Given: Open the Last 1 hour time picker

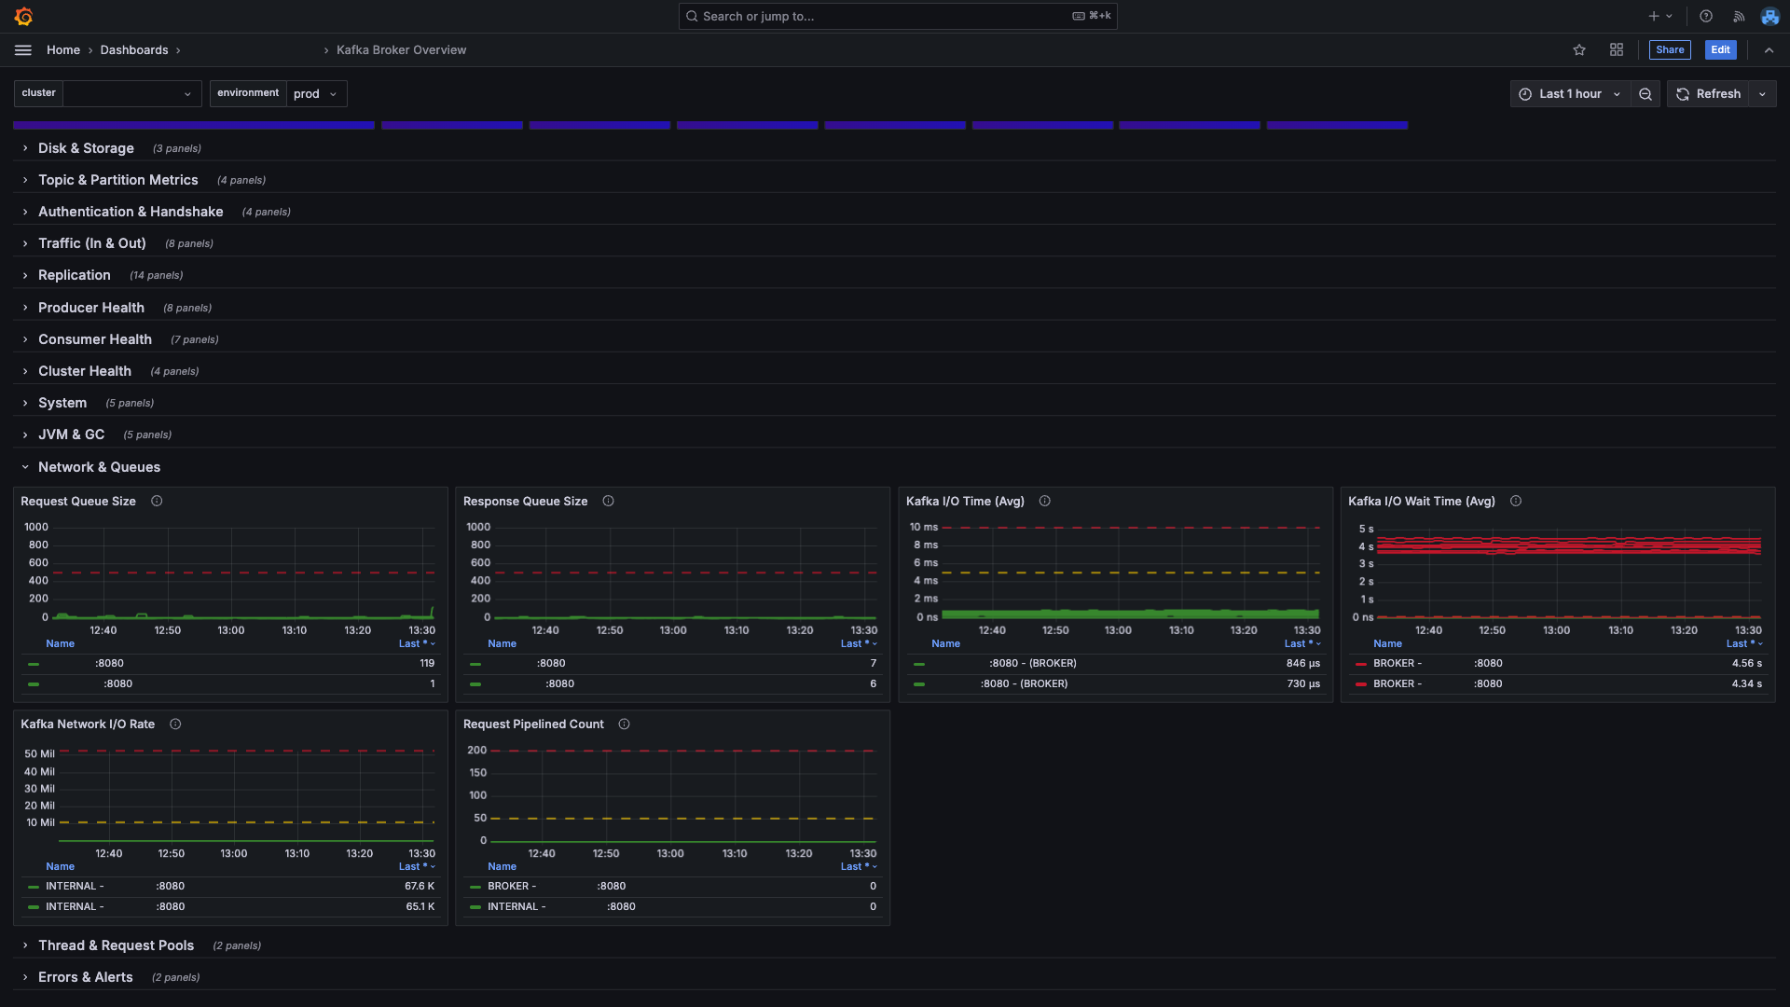Looking at the screenshot, I should click(1570, 94).
